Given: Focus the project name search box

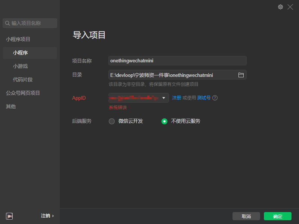Looking at the screenshot, I should click(x=30, y=23).
